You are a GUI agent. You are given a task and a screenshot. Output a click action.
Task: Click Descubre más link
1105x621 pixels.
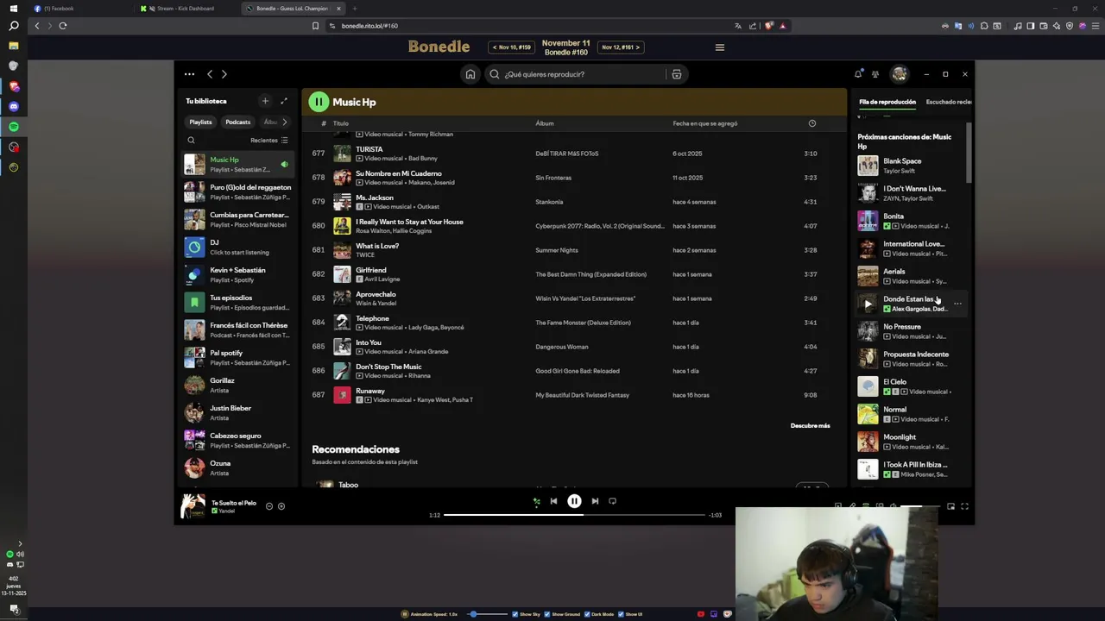[810, 425]
